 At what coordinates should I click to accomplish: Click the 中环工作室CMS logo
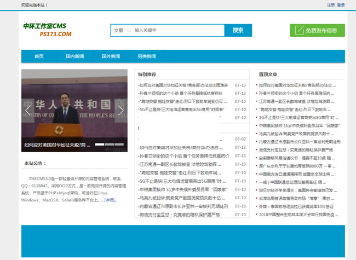(47, 30)
